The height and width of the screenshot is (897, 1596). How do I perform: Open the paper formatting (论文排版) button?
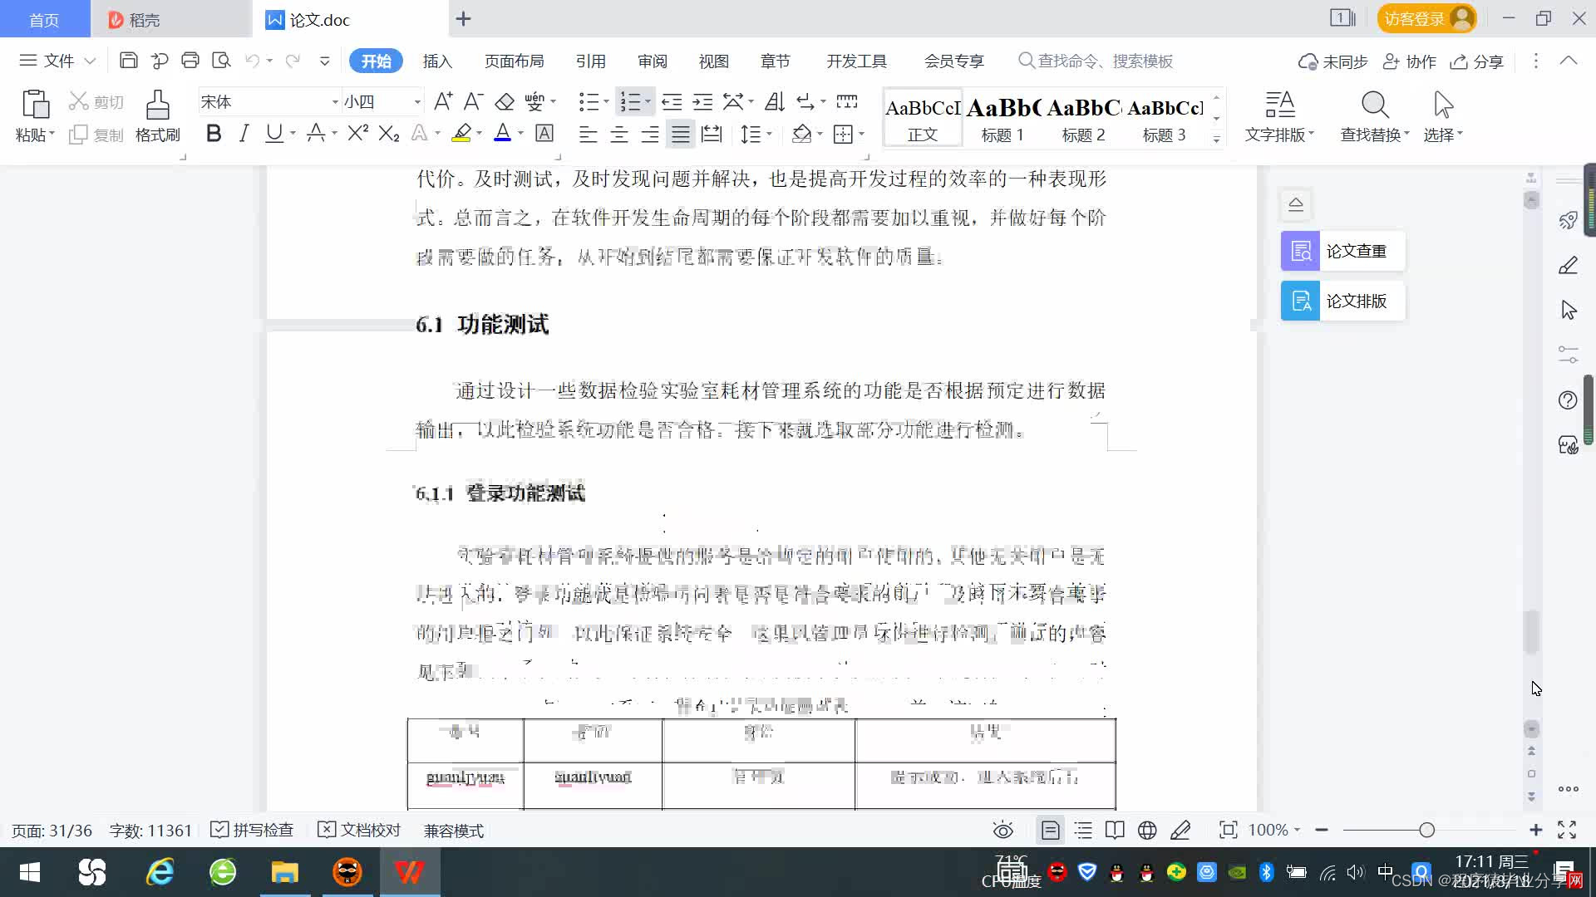click(1342, 301)
